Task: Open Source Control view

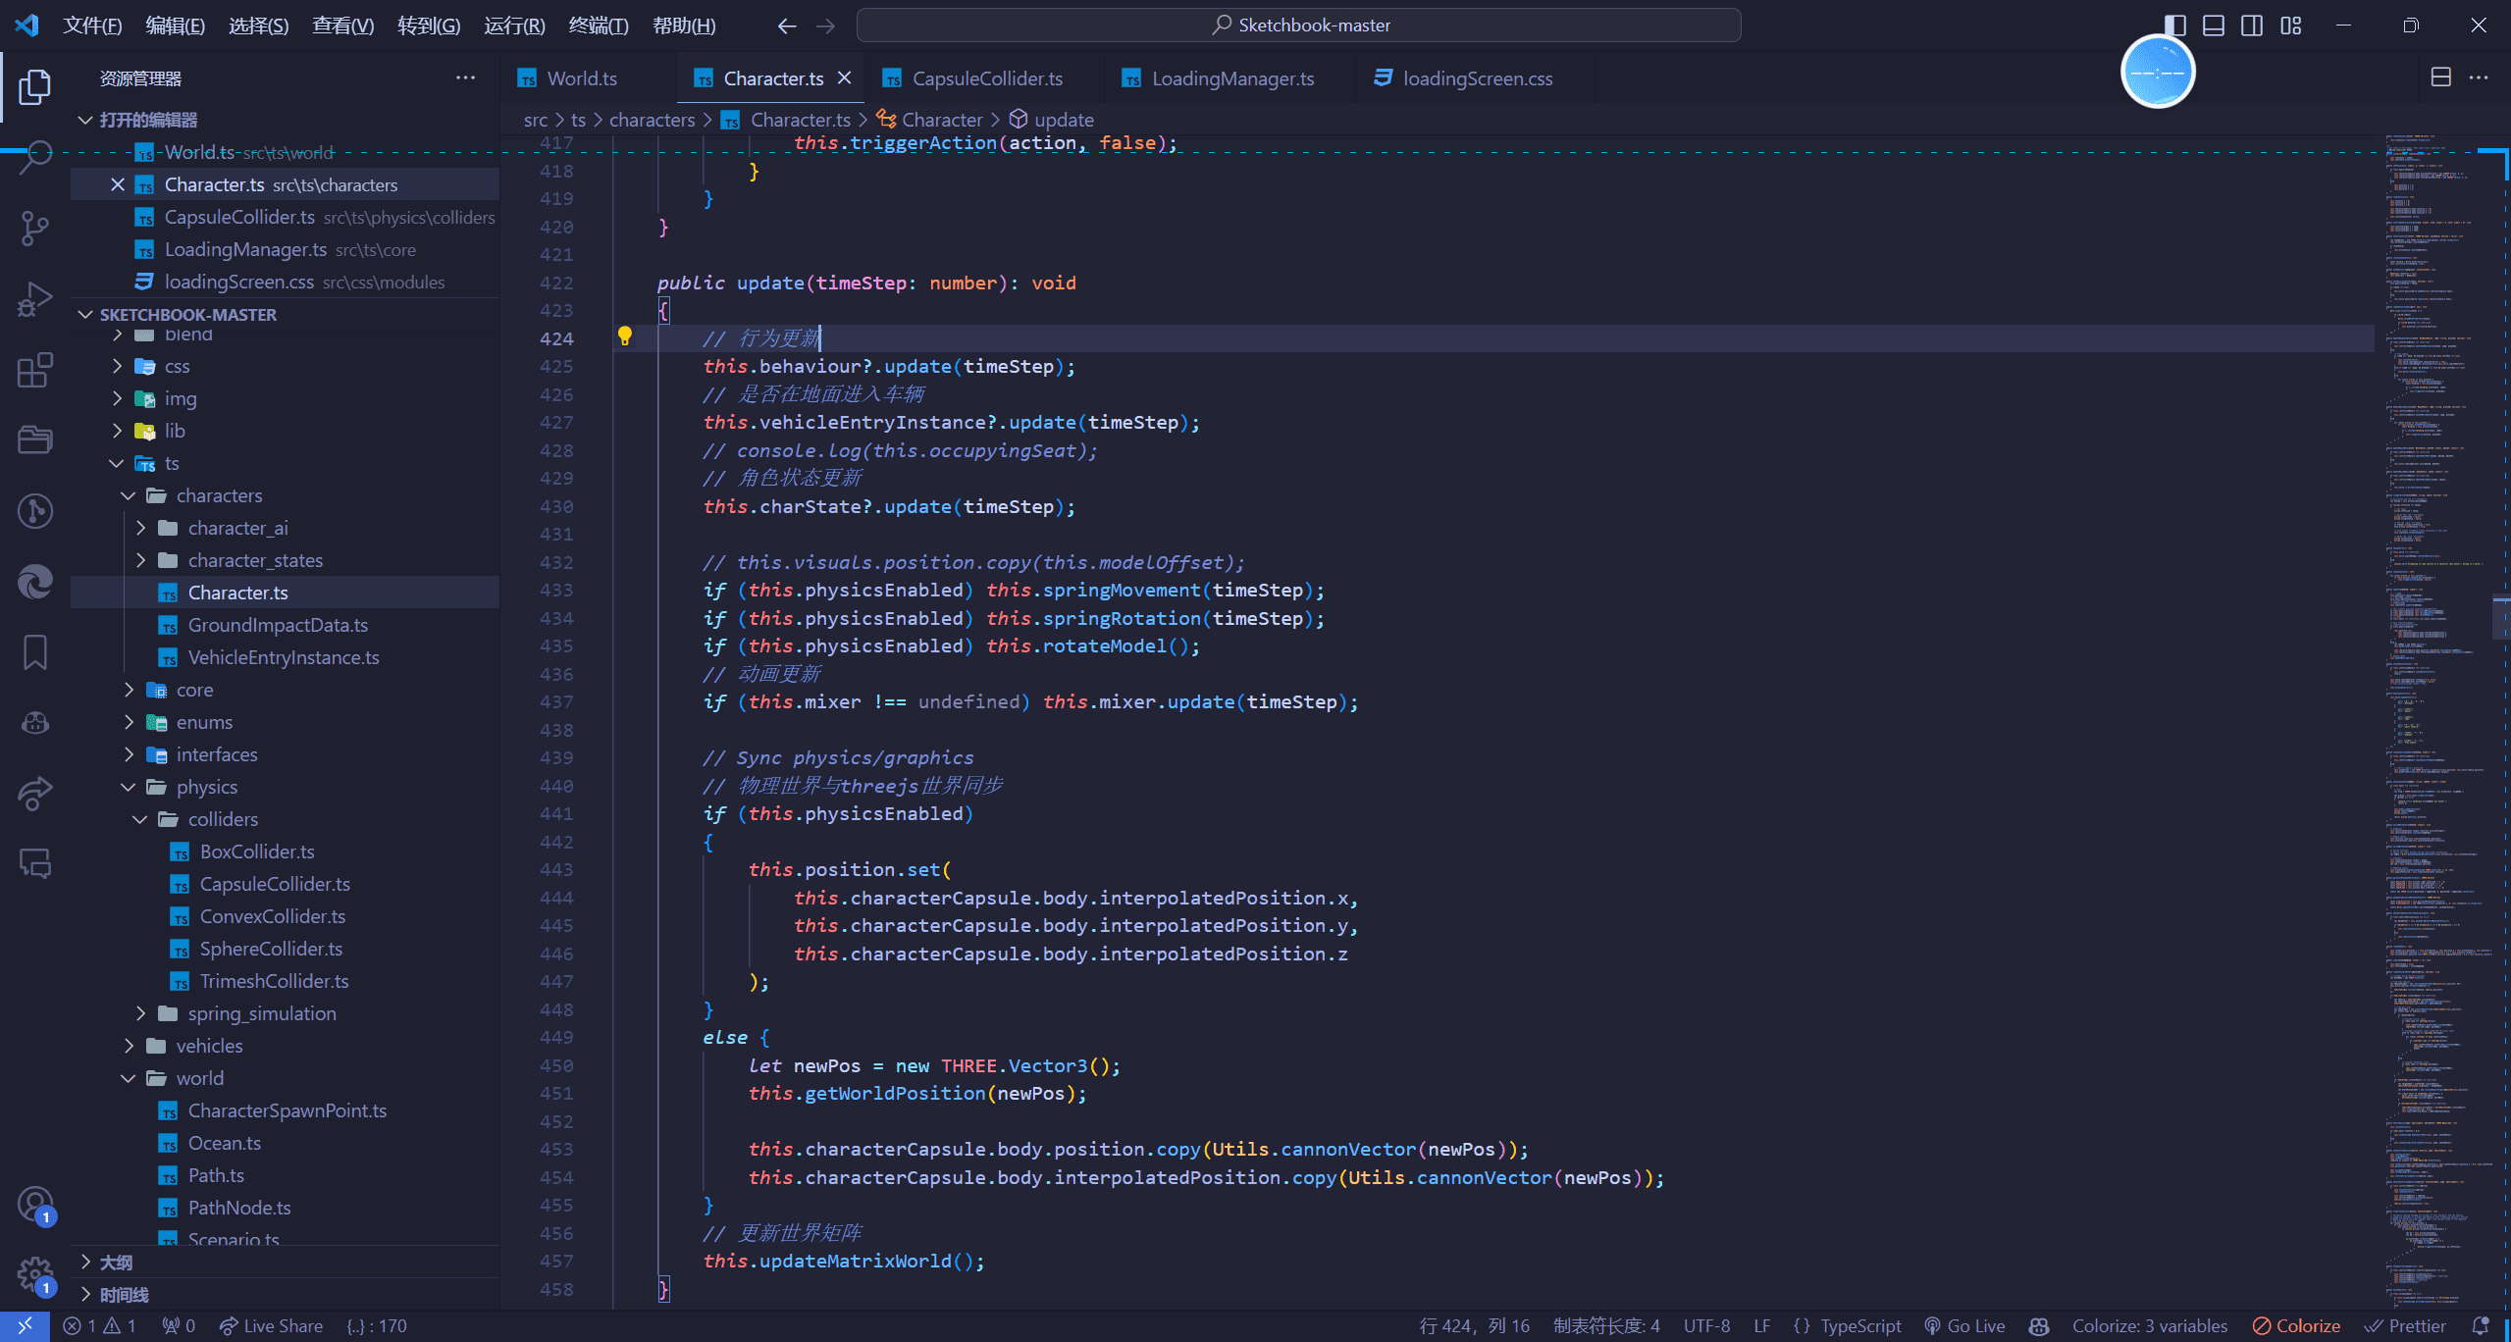Action: click(35, 228)
